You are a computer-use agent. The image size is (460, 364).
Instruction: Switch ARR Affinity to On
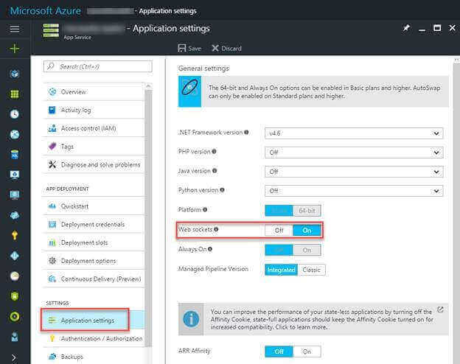pyautogui.click(x=307, y=351)
